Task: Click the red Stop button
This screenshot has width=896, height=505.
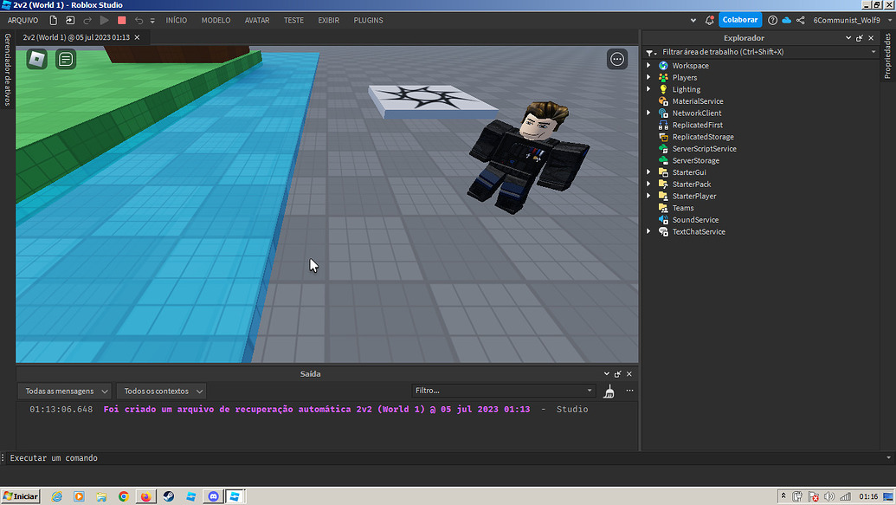Action: tap(121, 20)
